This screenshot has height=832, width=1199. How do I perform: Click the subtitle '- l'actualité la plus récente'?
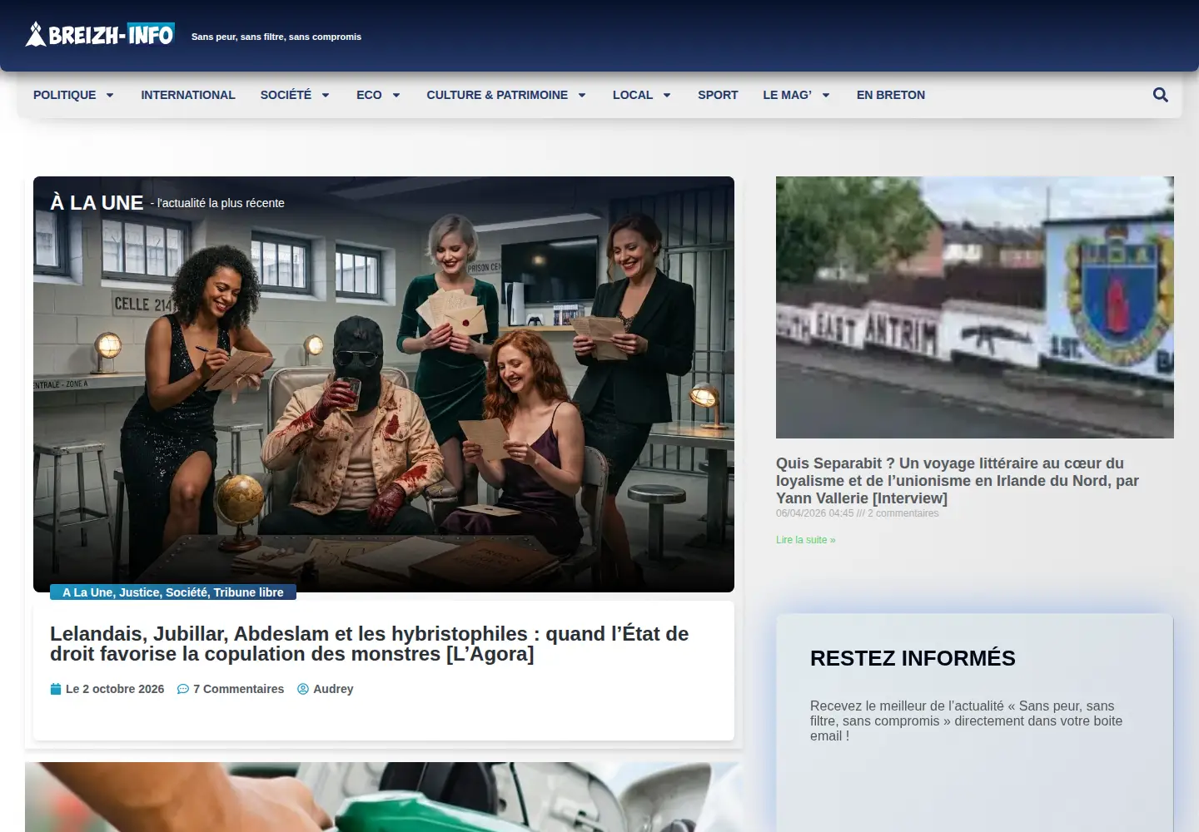coord(217,203)
